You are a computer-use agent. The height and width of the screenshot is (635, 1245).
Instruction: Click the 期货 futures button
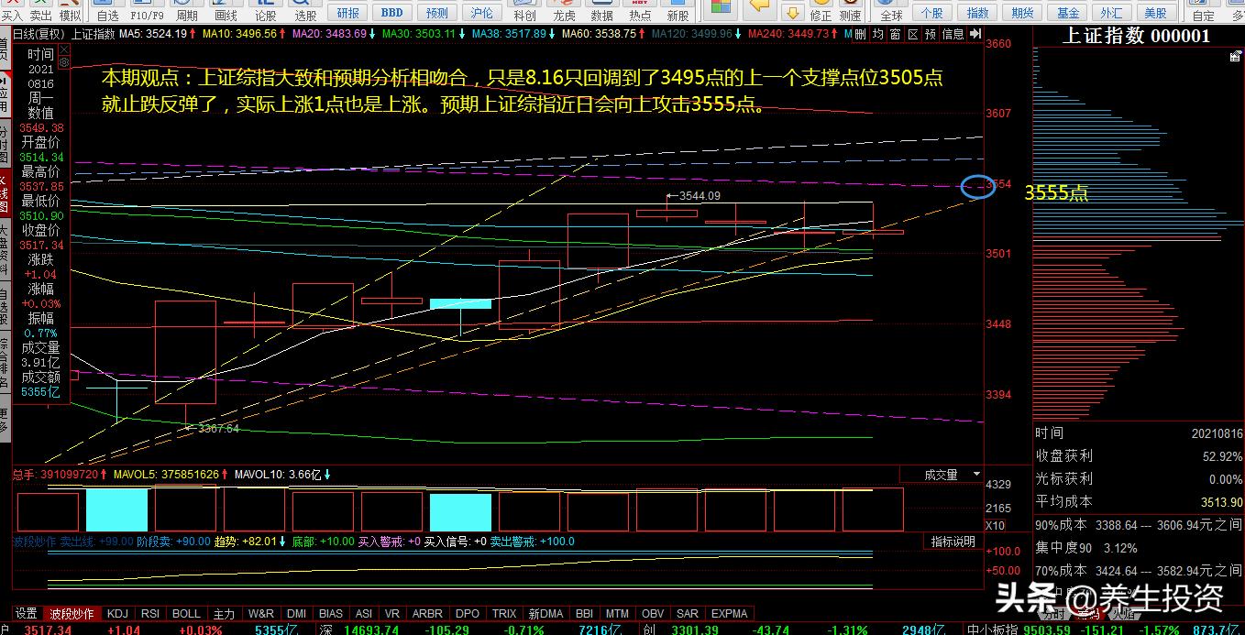point(1022,12)
